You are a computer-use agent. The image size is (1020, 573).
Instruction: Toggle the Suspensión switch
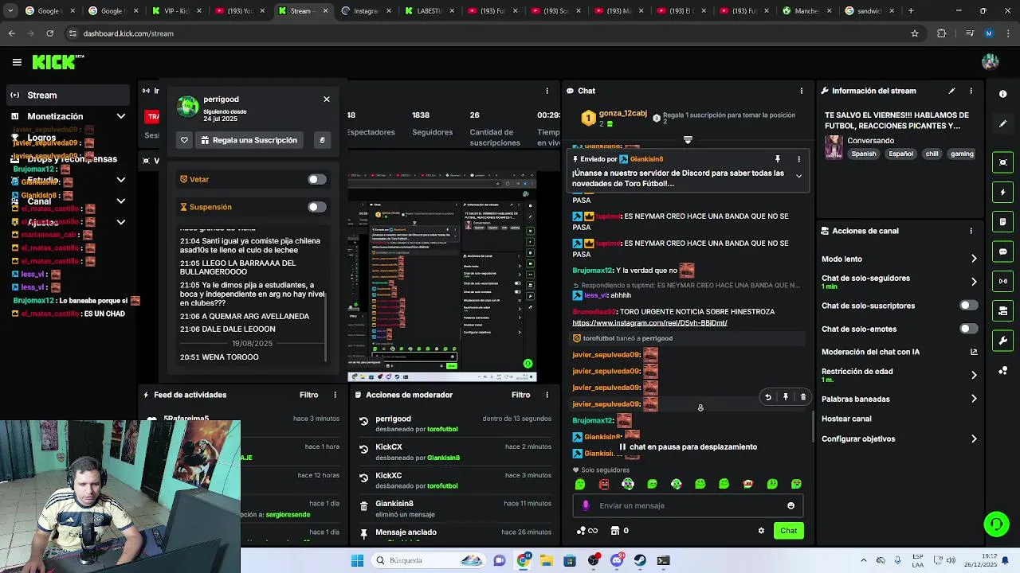click(x=317, y=207)
